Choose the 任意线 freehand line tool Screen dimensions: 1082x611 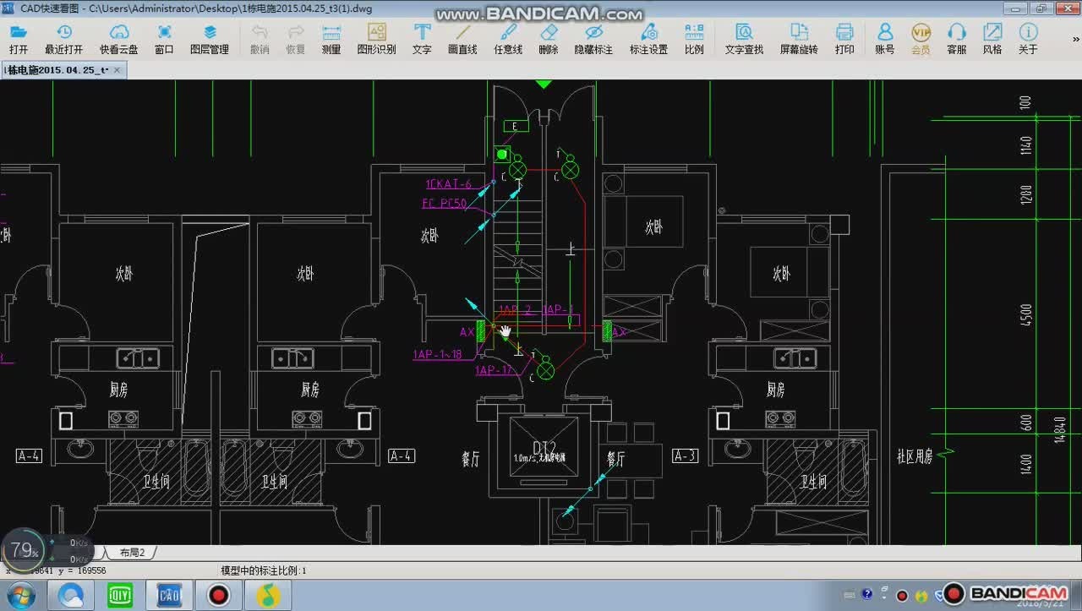point(508,39)
